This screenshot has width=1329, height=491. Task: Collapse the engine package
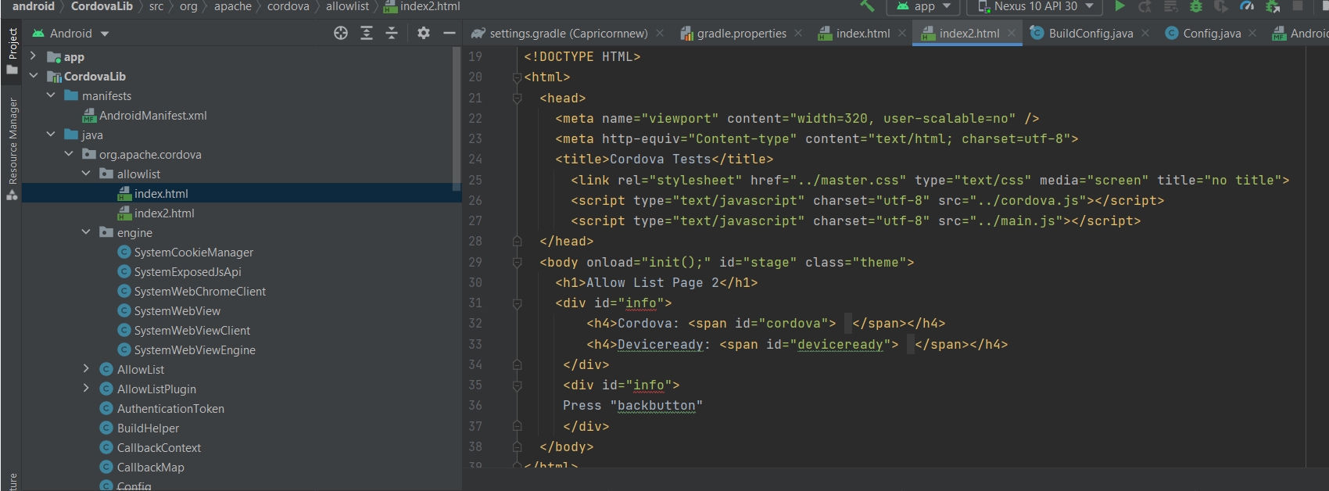(86, 232)
